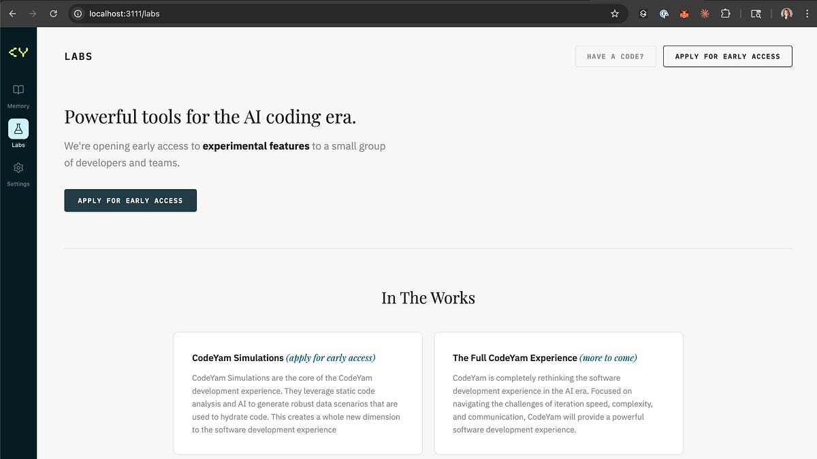The width and height of the screenshot is (817, 459).
Task: Select the Memory book icon
Action: coord(18,89)
